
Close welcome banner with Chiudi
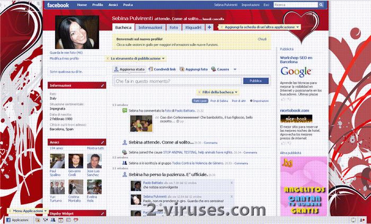262,39
